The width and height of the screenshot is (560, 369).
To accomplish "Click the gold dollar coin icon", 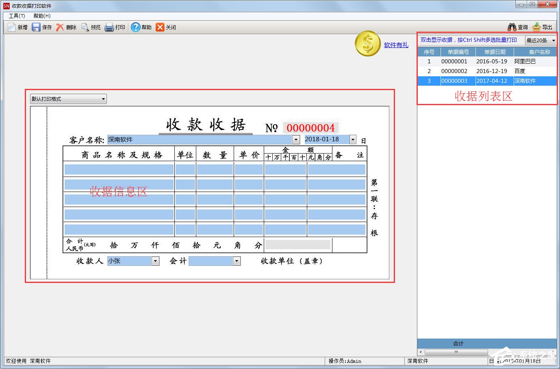I will pyautogui.click(x=367, y=43).
